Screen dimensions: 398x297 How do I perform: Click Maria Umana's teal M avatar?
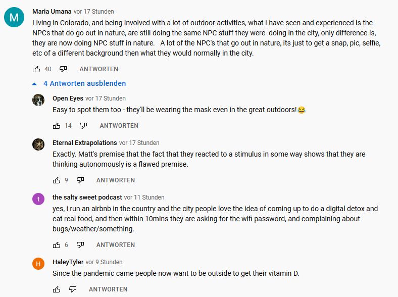(x=14, y=18)
